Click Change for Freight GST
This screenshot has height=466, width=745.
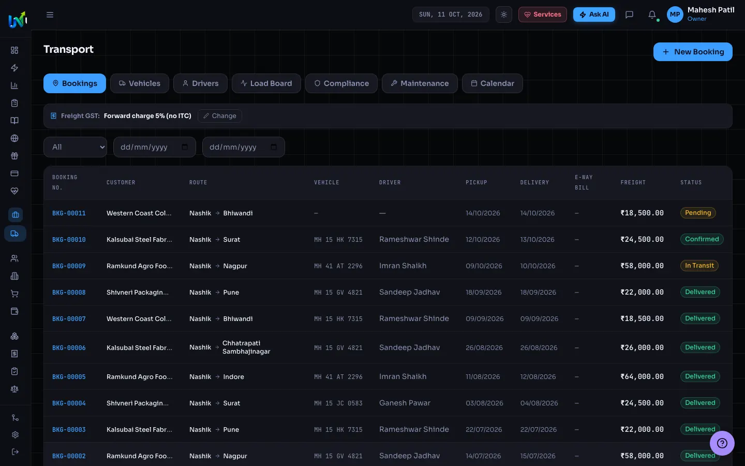pyautogui.click(x=220, y=116)
